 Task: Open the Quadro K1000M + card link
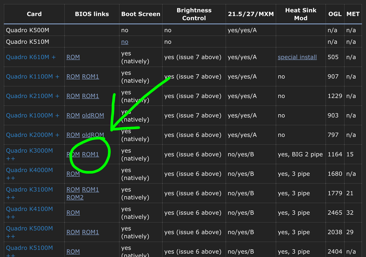click(33, 115)
